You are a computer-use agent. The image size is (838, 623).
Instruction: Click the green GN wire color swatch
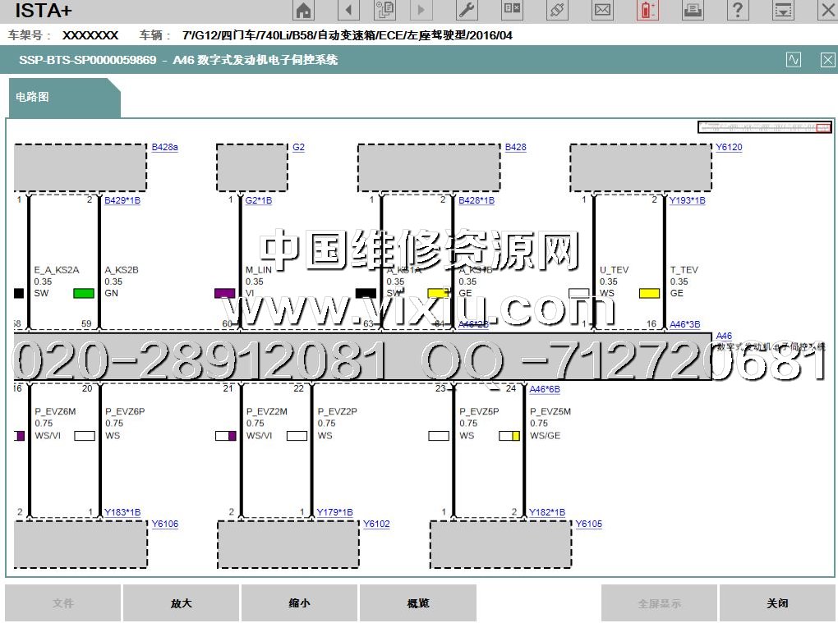(x=84, y=293)
